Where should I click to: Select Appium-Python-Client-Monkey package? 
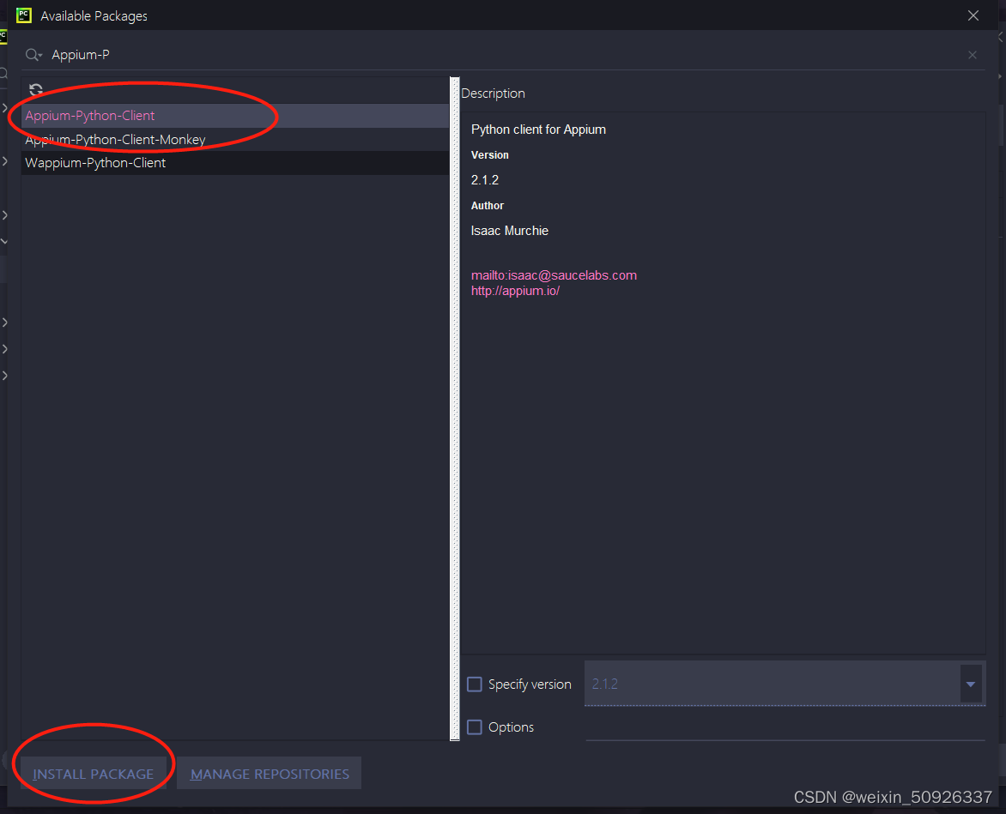(x=235, y=140)
